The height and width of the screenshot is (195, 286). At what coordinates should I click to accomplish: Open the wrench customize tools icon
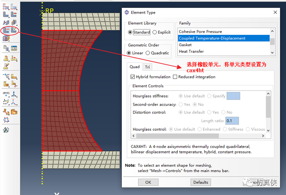coord(6,130)
